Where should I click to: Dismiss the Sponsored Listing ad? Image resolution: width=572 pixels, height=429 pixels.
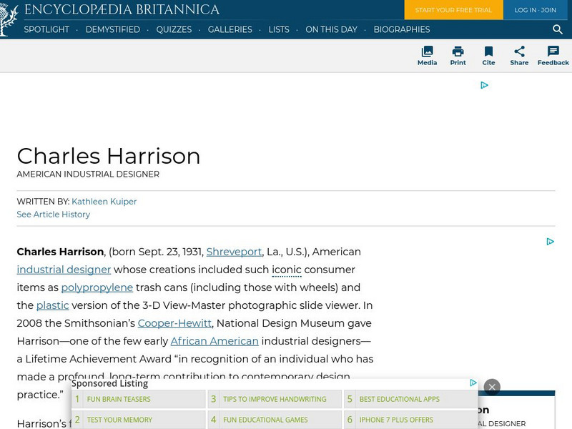[x=492, y=387]
